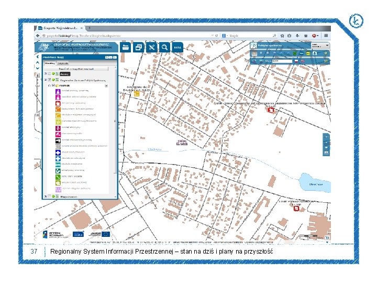The width and height of the screenshot is (377, 283).
Task: Click the coat of arms icon
Action: tap(255, 53)
